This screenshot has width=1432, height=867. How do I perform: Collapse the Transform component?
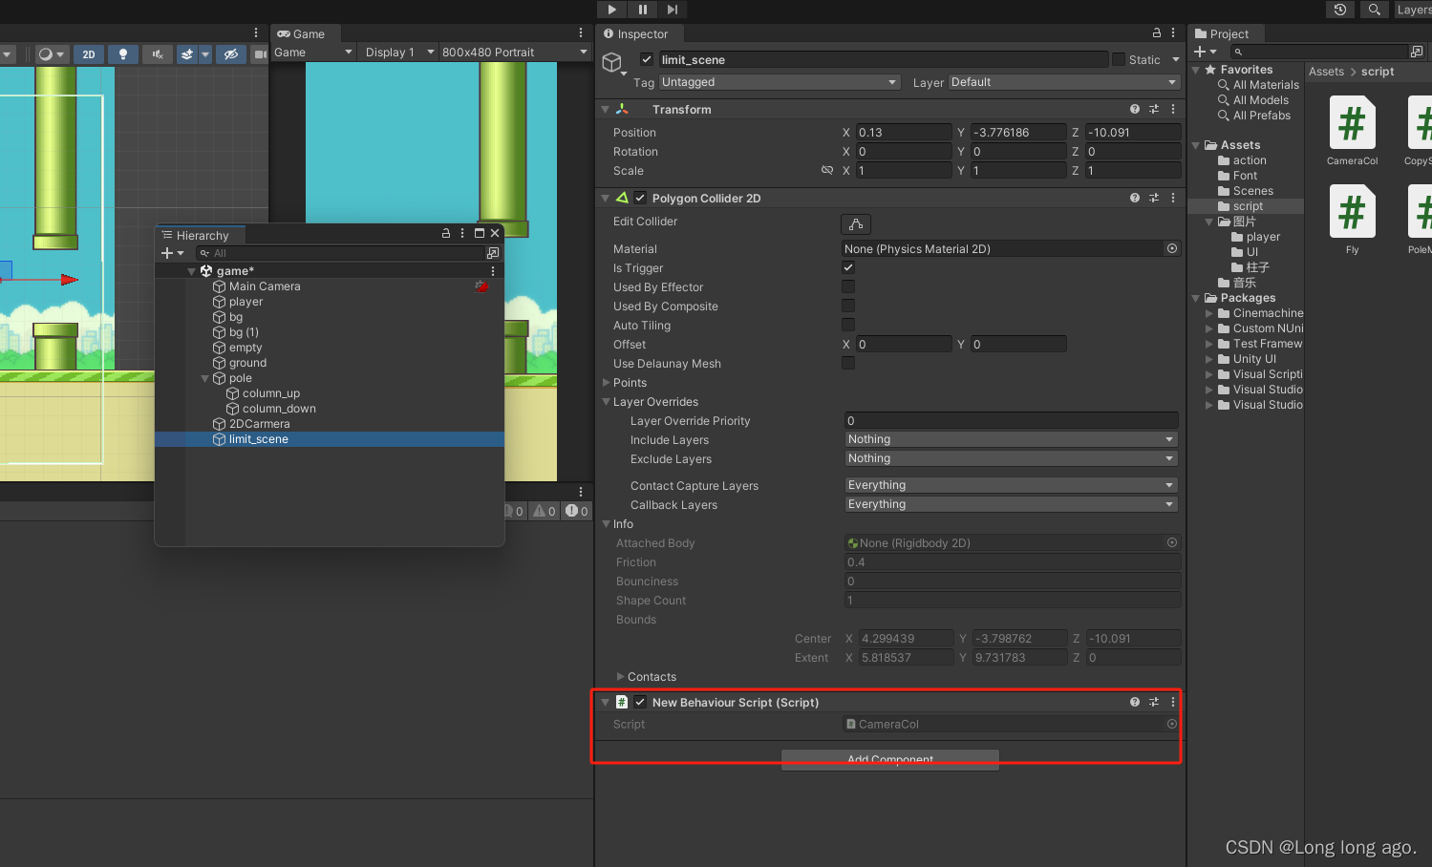coord(605,110)
